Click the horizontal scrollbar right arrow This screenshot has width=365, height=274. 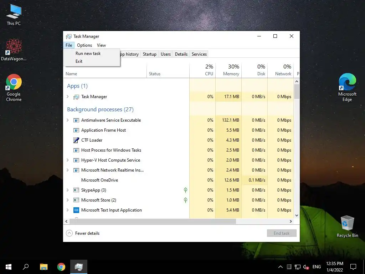pos(291,221)
